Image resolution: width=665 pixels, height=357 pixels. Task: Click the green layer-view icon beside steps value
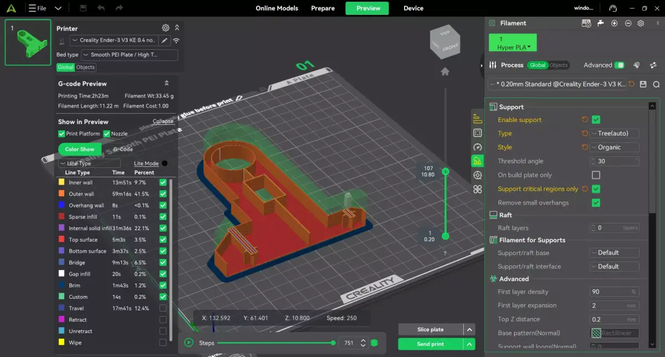pos(375,343)
